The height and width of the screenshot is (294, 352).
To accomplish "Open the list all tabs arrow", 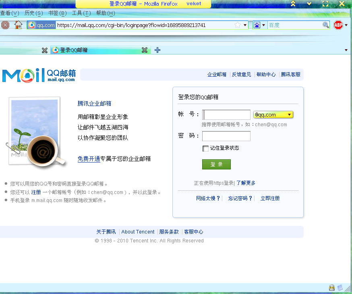I will pos(346,50).
